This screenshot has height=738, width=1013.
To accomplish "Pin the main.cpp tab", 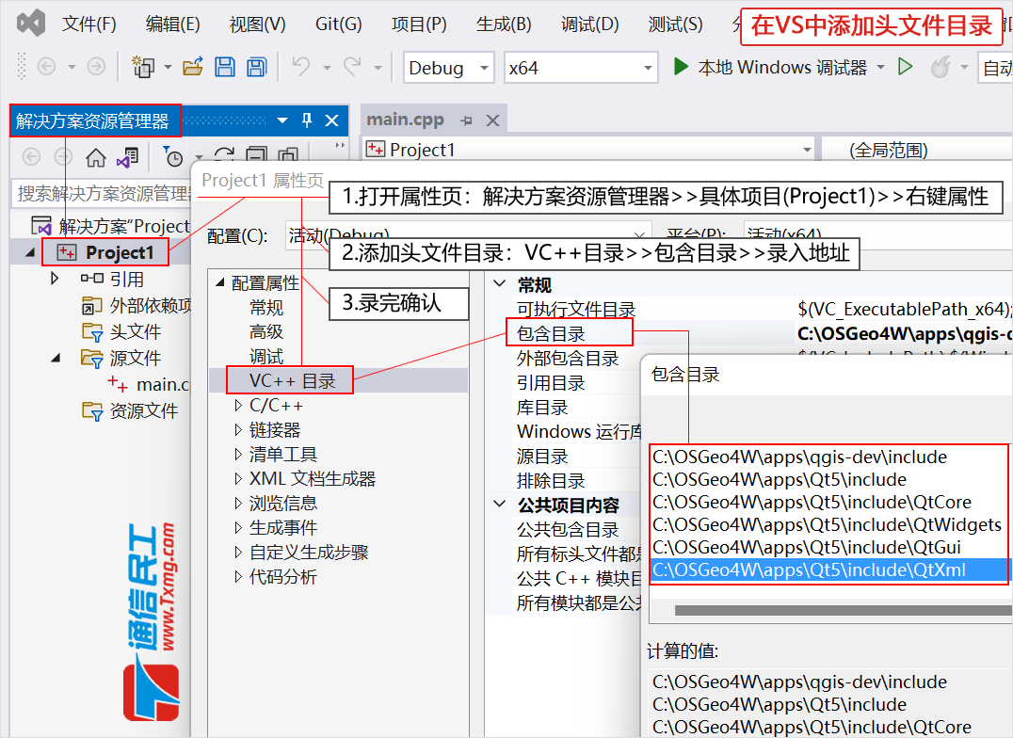I will [466, 120].
